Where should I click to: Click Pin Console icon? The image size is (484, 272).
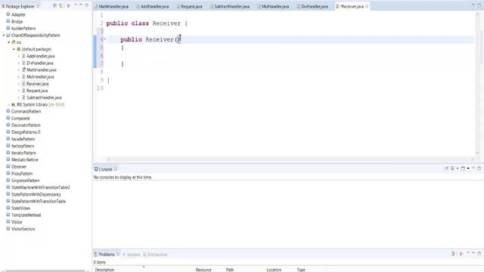446,168
